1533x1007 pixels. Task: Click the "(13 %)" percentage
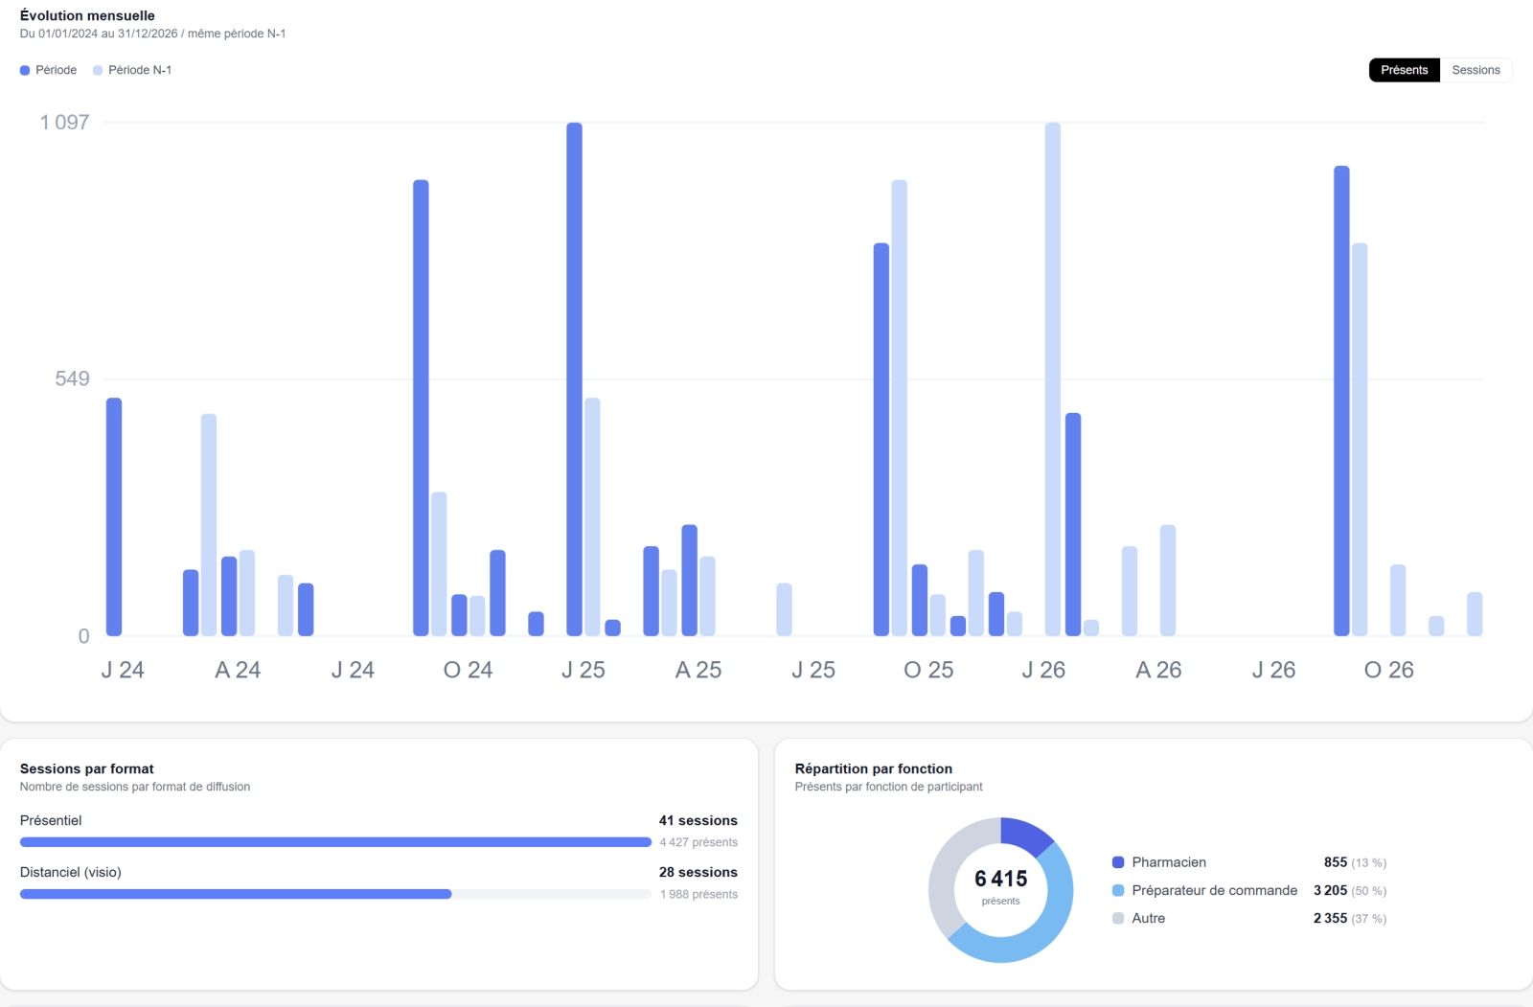click(x=1369, y=863)
